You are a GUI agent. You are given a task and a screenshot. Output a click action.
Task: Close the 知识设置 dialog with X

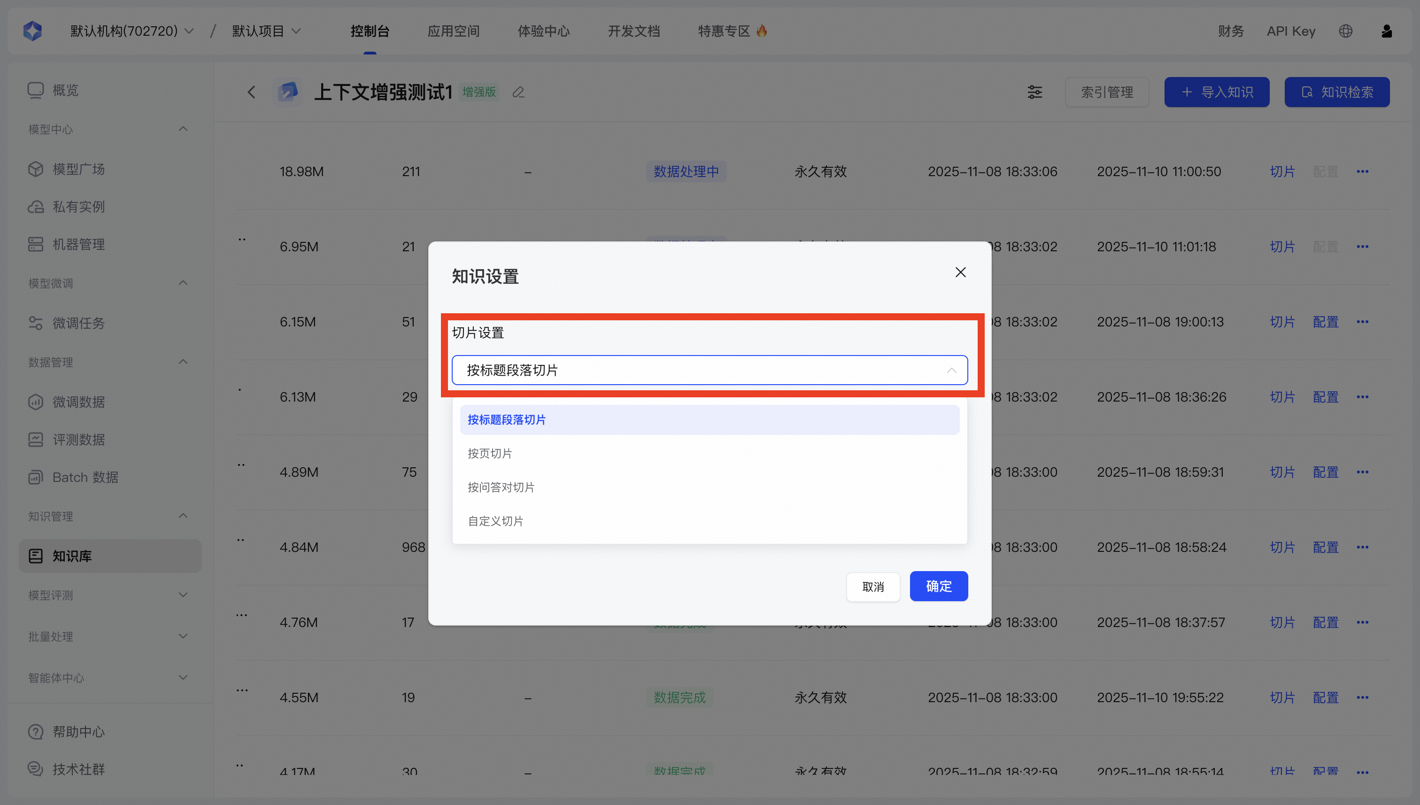coord(960,272)
